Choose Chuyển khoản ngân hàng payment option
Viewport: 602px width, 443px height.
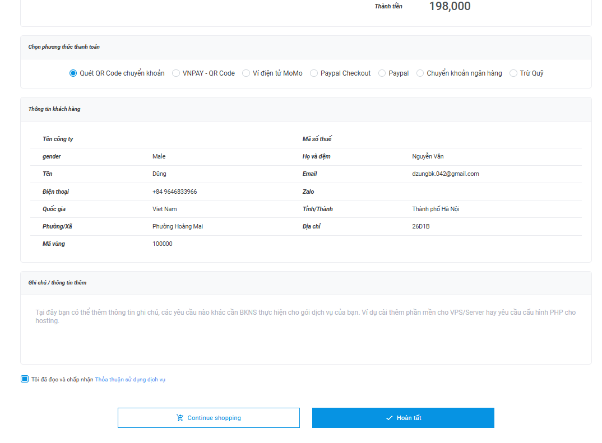tap(420, 73)
